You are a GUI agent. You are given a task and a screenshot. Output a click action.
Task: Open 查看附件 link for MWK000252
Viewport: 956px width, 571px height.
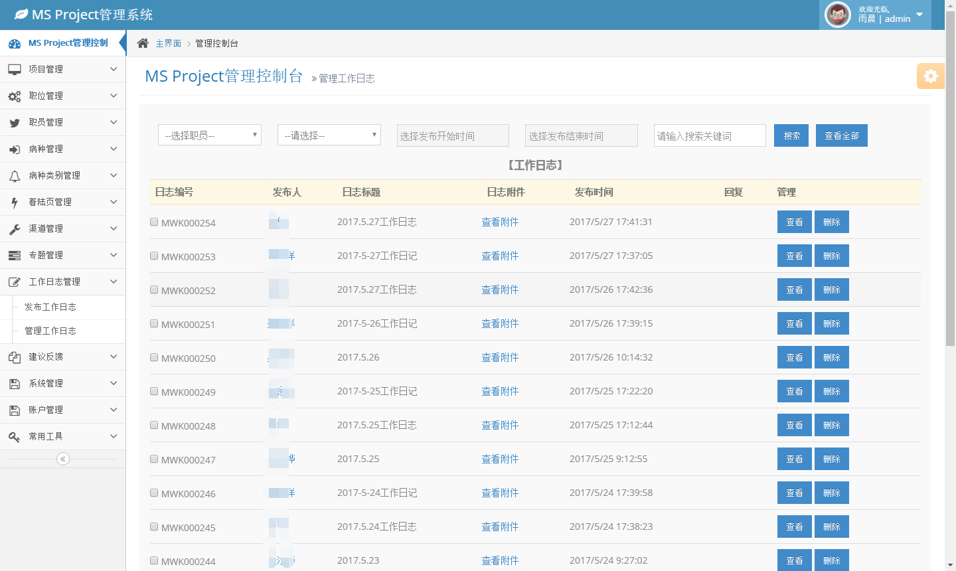500,290
